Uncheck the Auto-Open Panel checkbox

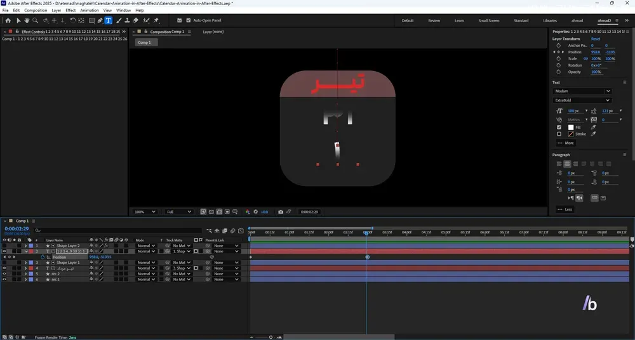coord(189,20)
